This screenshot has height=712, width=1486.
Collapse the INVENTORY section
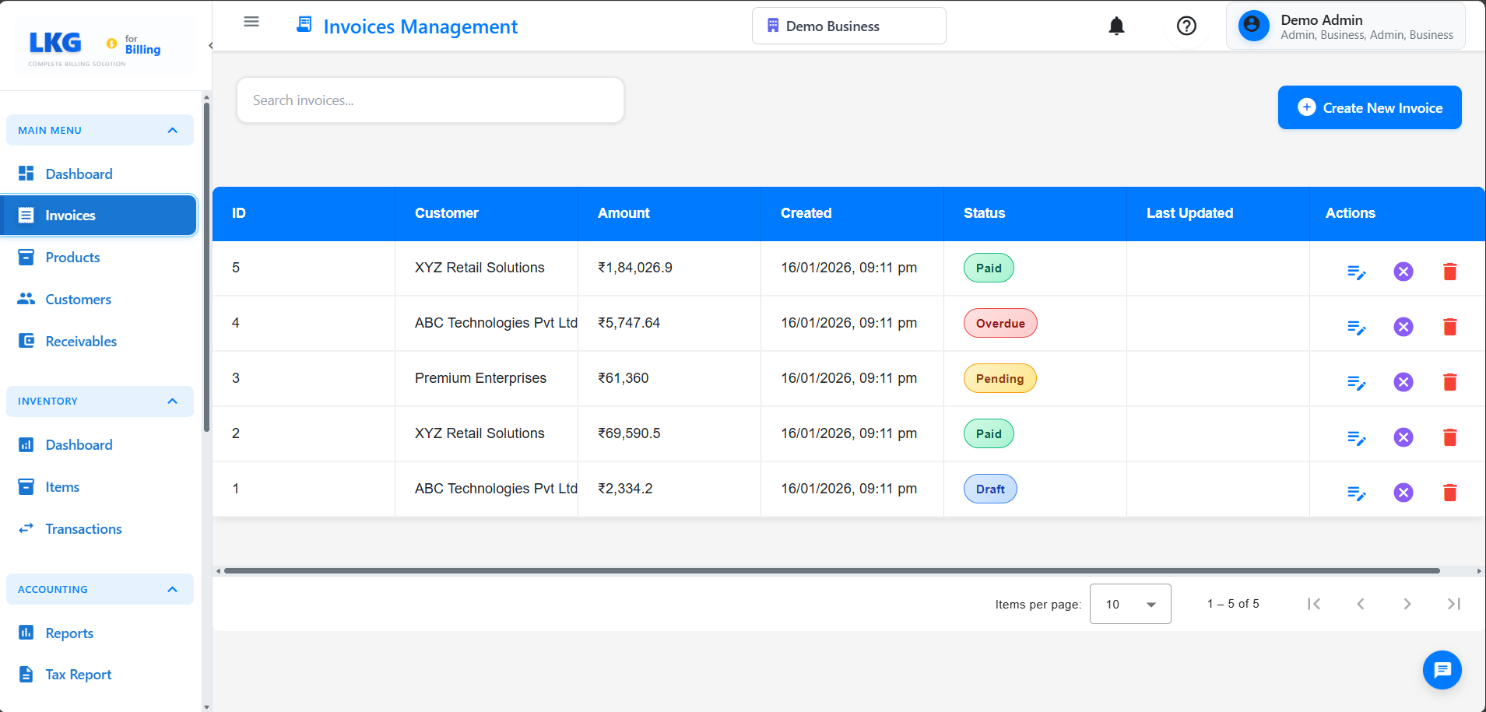click(172, 401)
